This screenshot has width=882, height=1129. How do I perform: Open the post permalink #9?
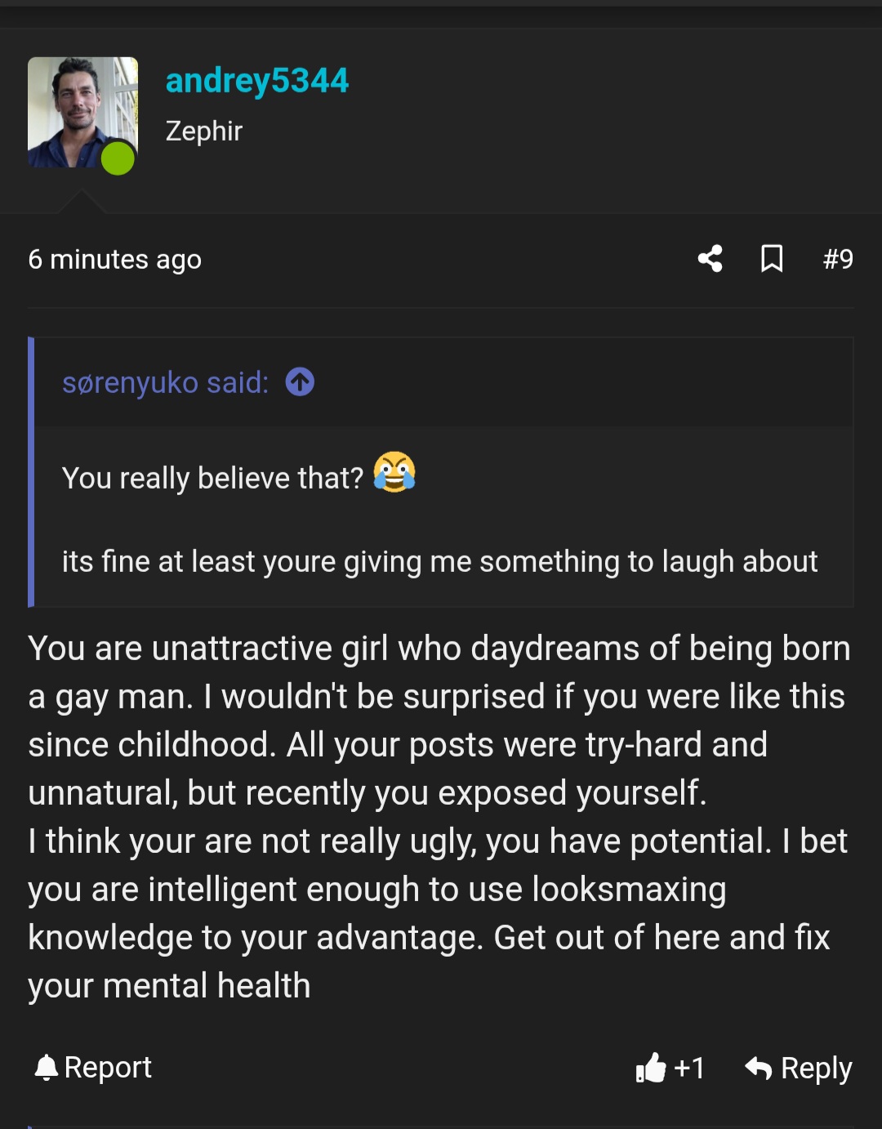pyautogui.click(x=838, y=259)
